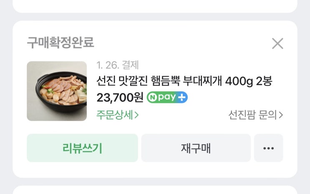Tap the 400g 2봉 quantity text in title
The width and height of the screenshot is (310, 194).
click(x=249, y=81)
